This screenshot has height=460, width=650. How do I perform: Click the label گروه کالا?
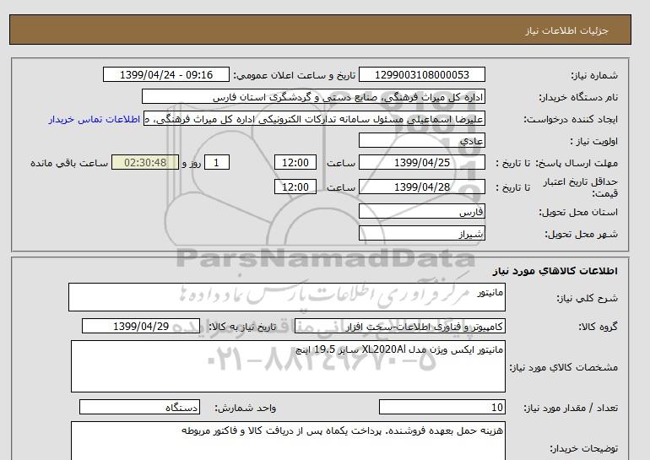598,327
